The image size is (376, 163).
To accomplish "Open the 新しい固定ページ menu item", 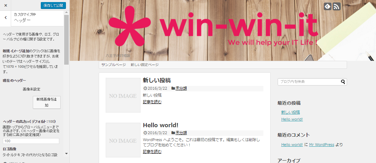I will 145,65.
